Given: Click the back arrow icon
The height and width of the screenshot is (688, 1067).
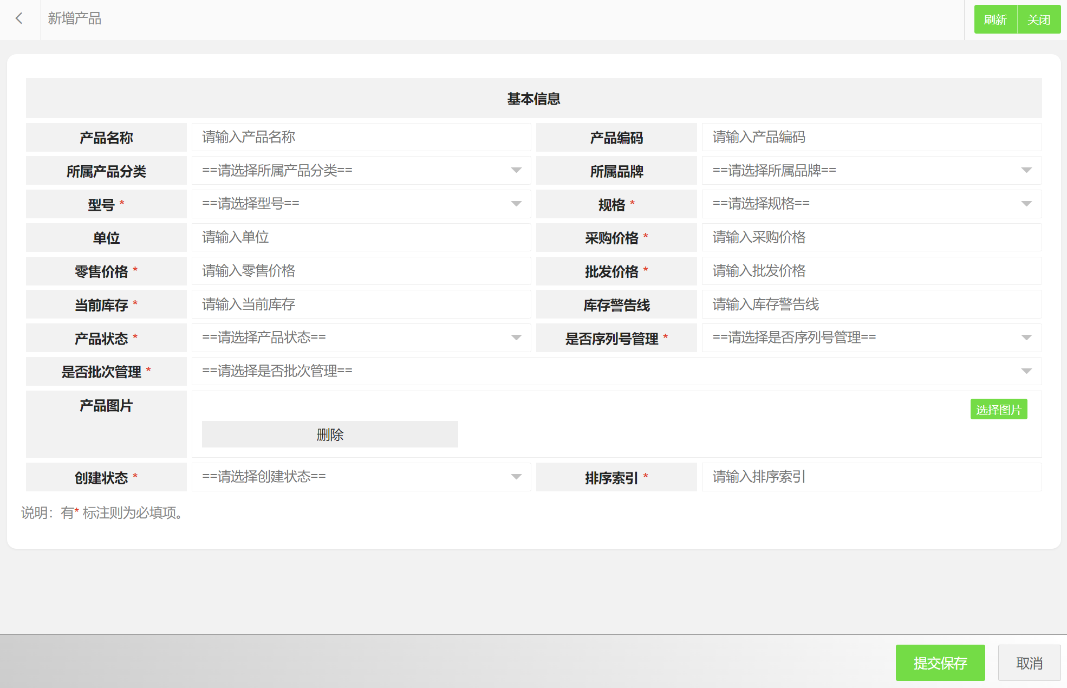Looking at the screenshot, I should coord(19,19).
